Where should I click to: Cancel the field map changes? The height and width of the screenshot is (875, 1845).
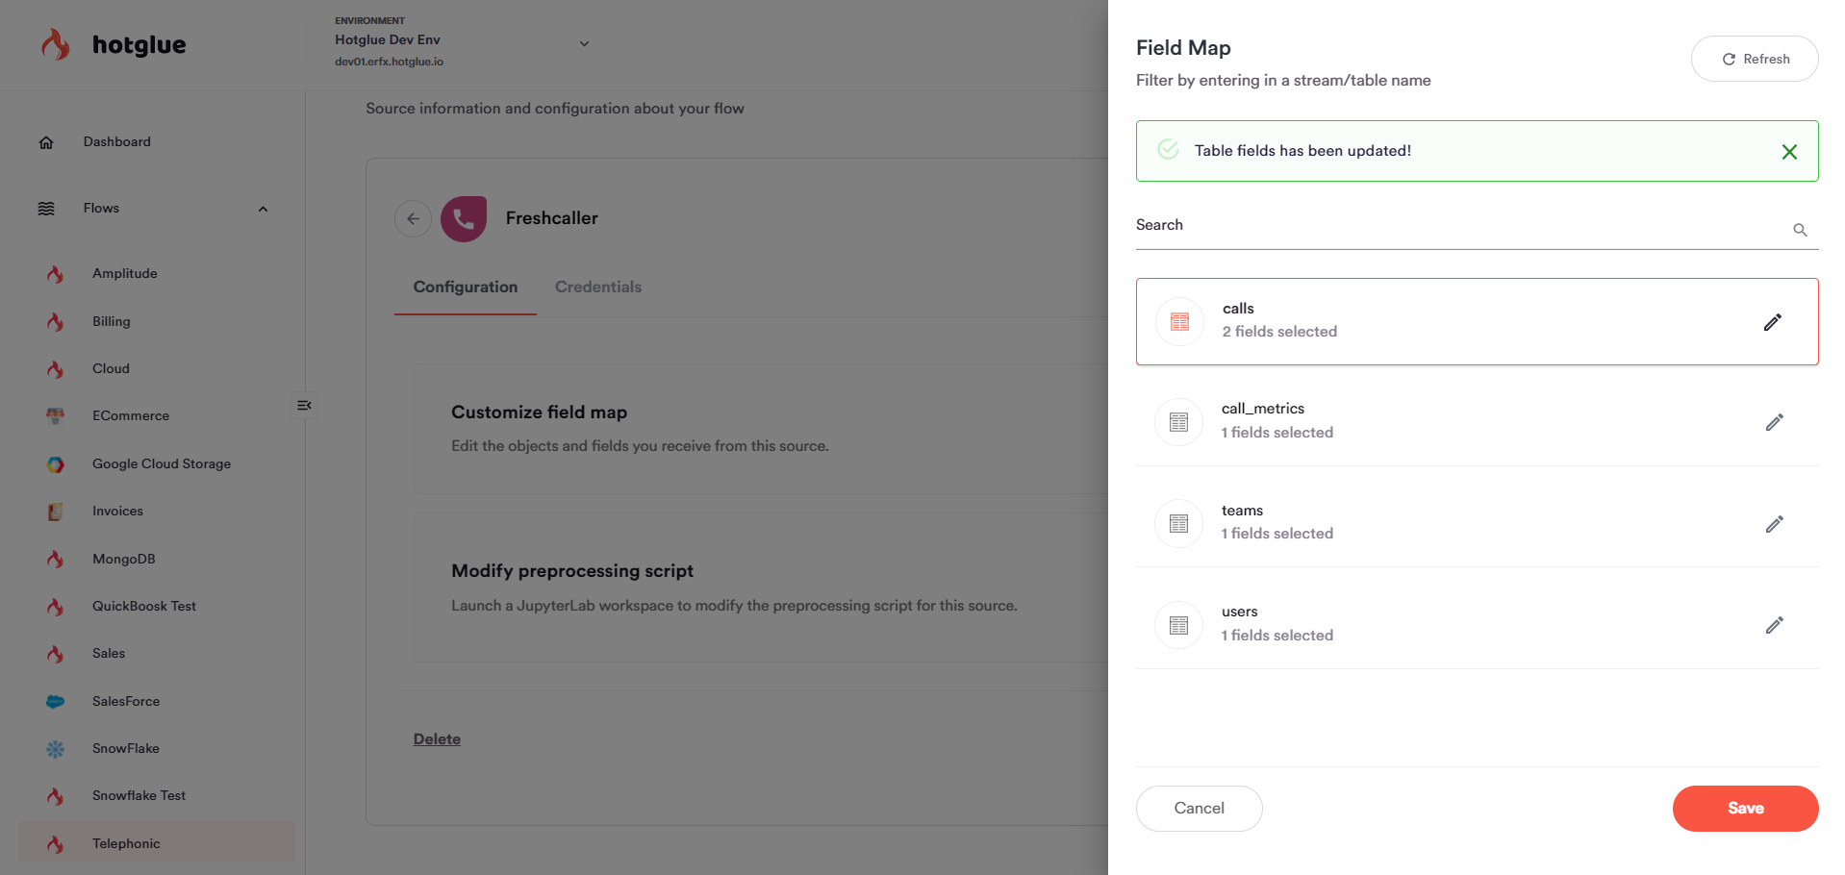[x=1199, y=809]
